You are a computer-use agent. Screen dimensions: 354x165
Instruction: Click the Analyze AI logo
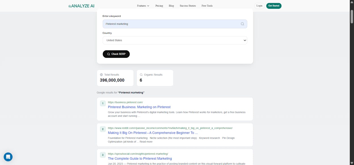pos(81,6)
